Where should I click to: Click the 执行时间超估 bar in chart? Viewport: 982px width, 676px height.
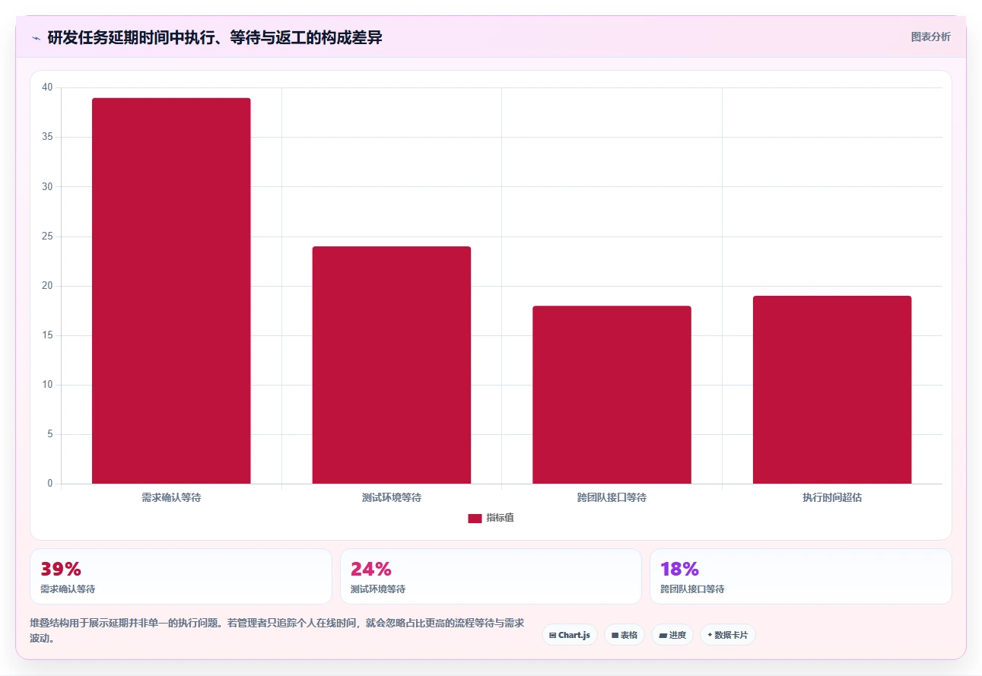click(x=832, y=389)
